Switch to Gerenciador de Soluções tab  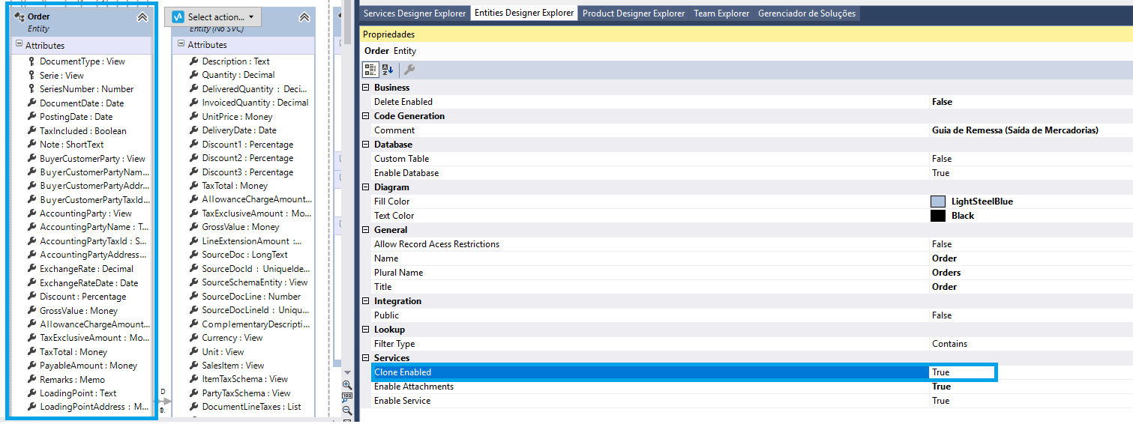pyautogui.click(x=806, y=13)
